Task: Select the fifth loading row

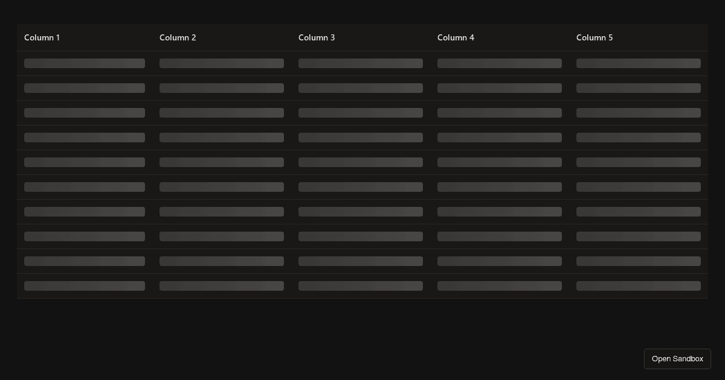Action: tap(362, 162)
